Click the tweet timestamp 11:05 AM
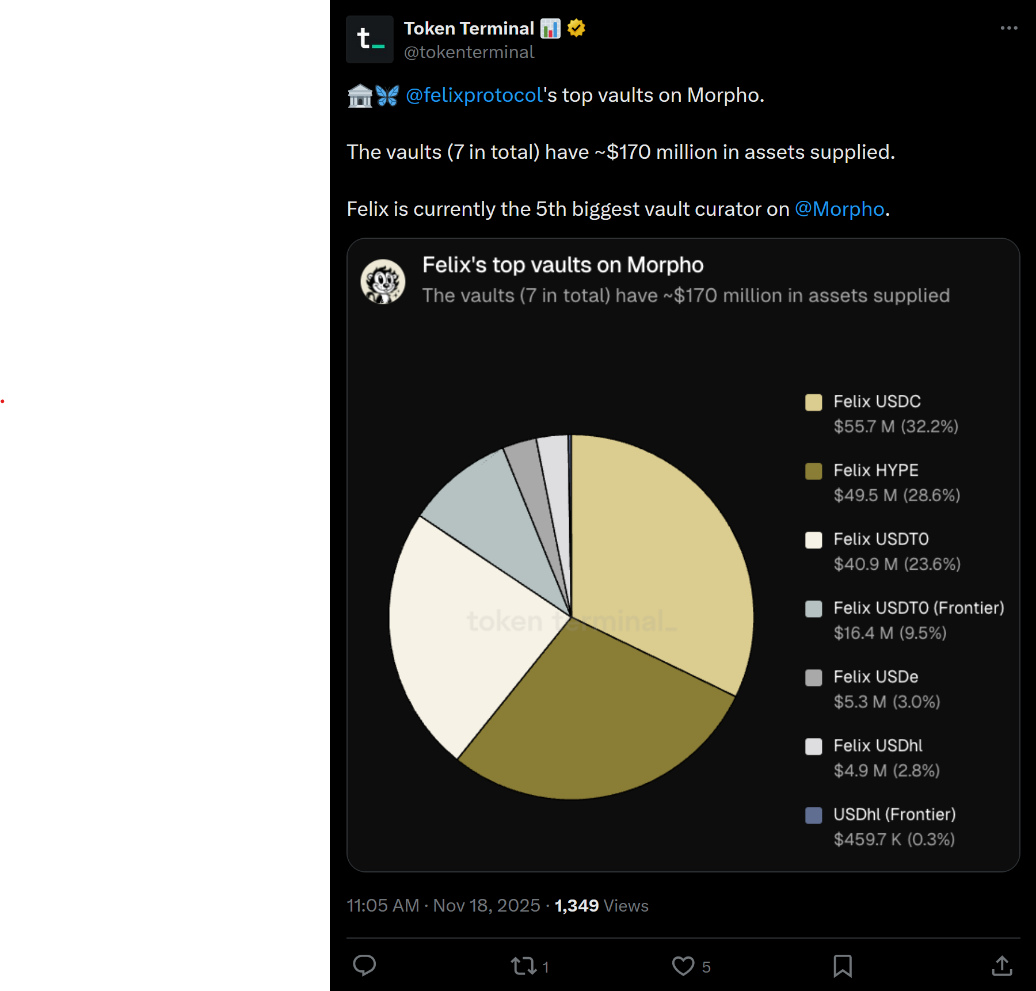 [x=383, y=905]
